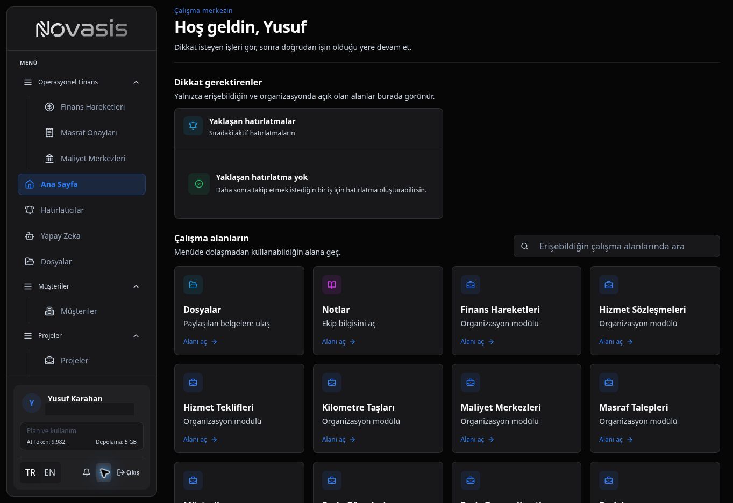Click the Müşteriler building icon sub-item
The height and width of the screenshot is (503, 733).
(49, 311)
